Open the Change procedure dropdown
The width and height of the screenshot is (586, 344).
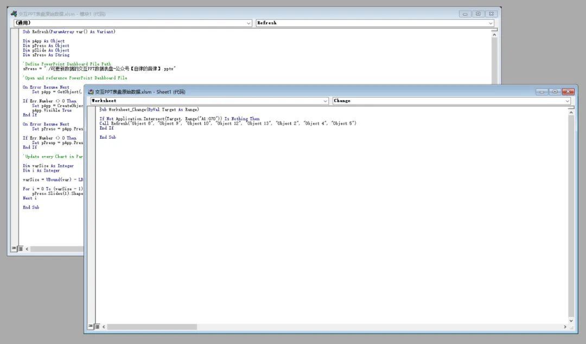[x=567, y=101]
